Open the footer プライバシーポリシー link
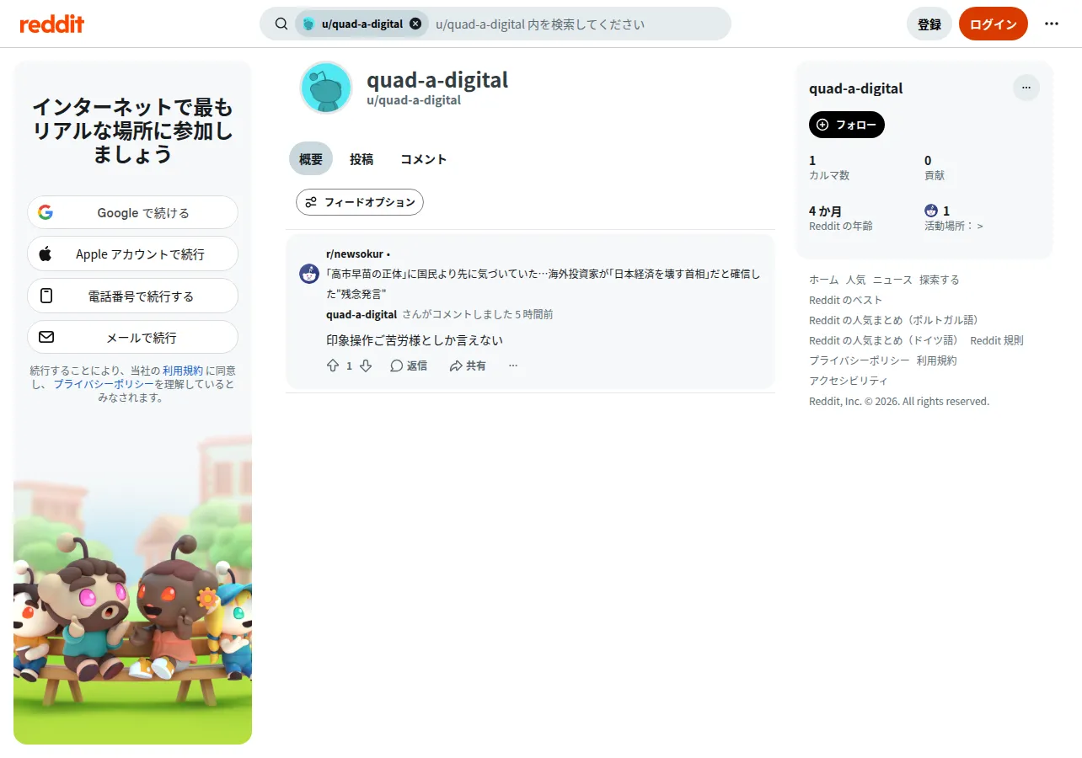The image size is (1082, 758). coord(860,360)
